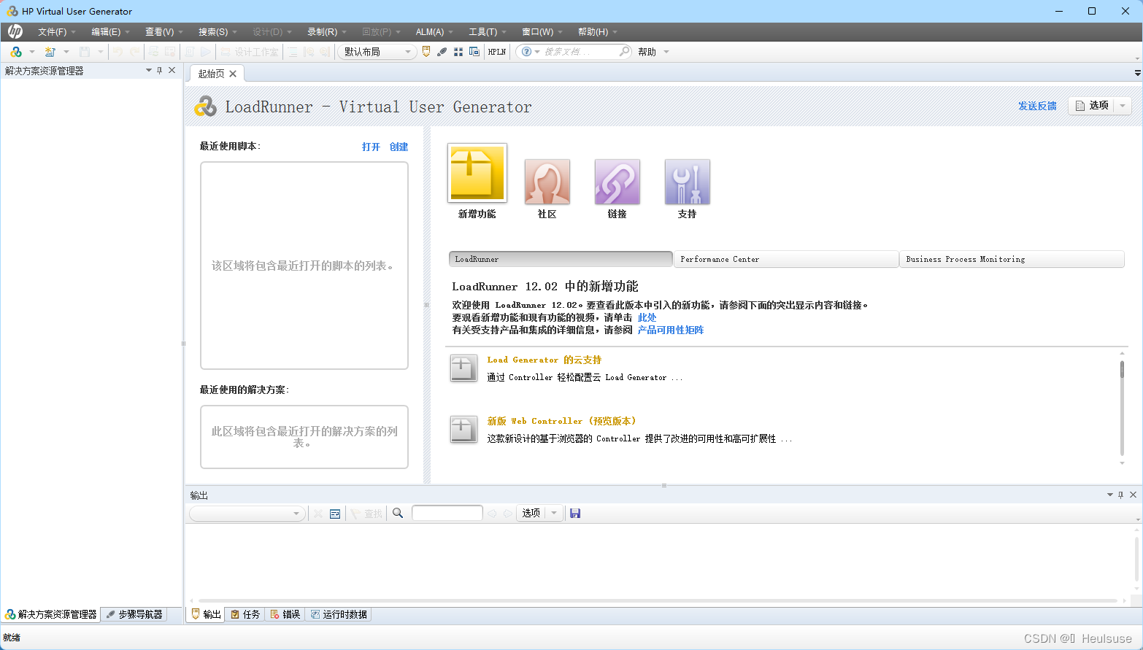The image size is (1143, 650).
Task: Pin the 输出 output panel
Action: 1121,495
